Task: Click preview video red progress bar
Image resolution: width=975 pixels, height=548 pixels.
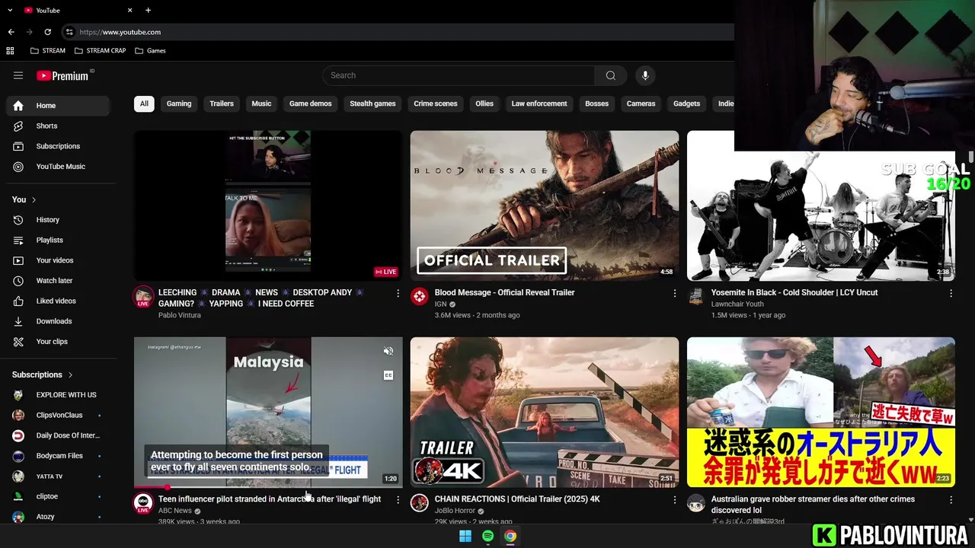Action: (150, 487)
